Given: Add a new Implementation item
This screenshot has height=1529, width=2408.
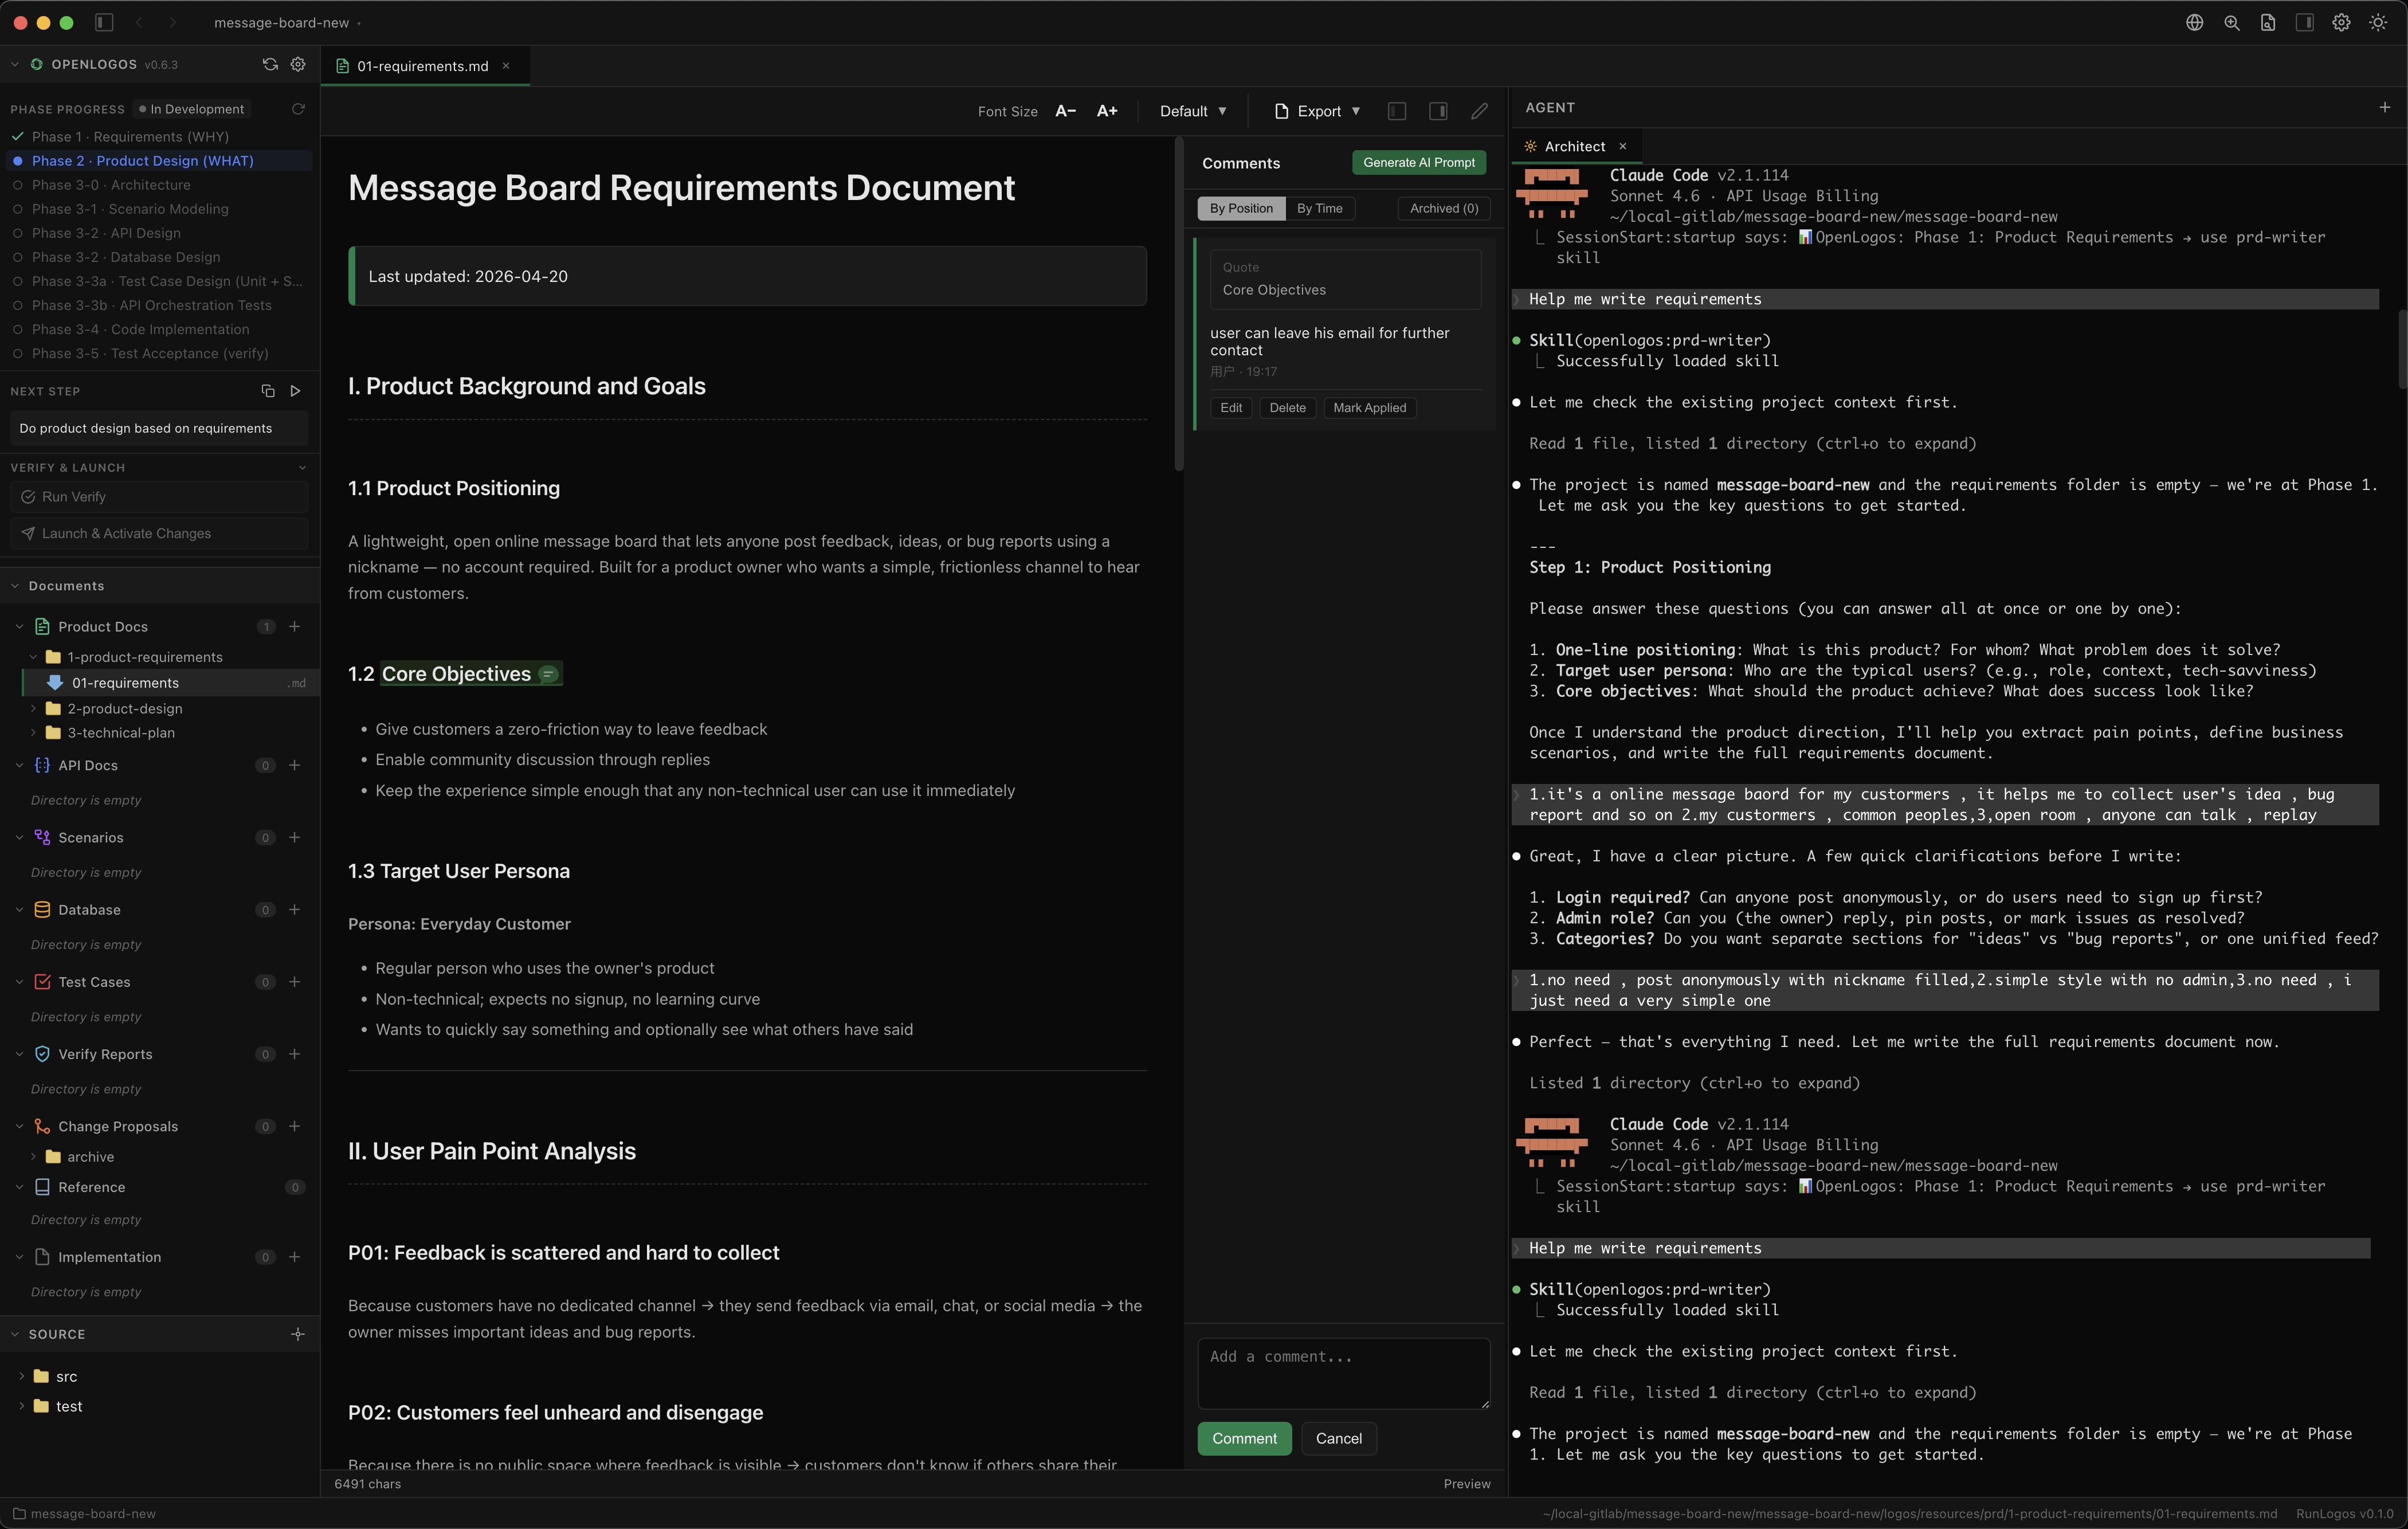Looking at the screenshot, I should (x=295, y=1257).
